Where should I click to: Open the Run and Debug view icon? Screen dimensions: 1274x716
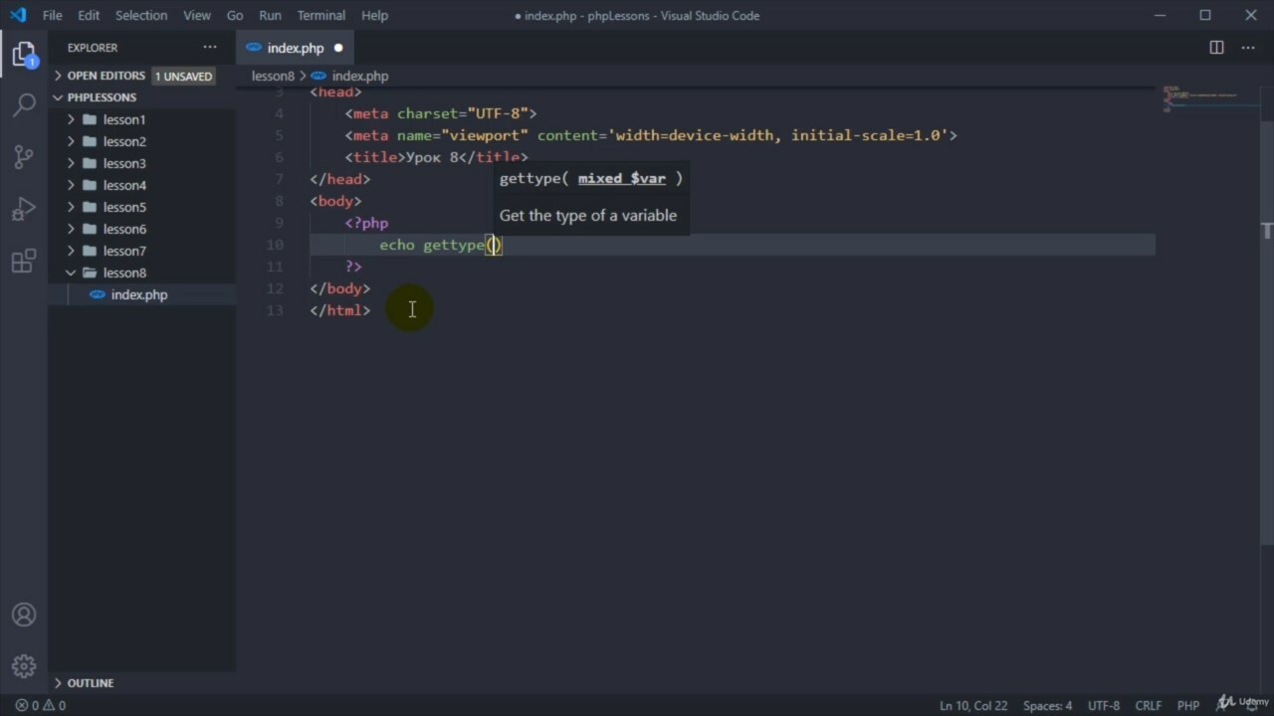click(x=24, y=209)
